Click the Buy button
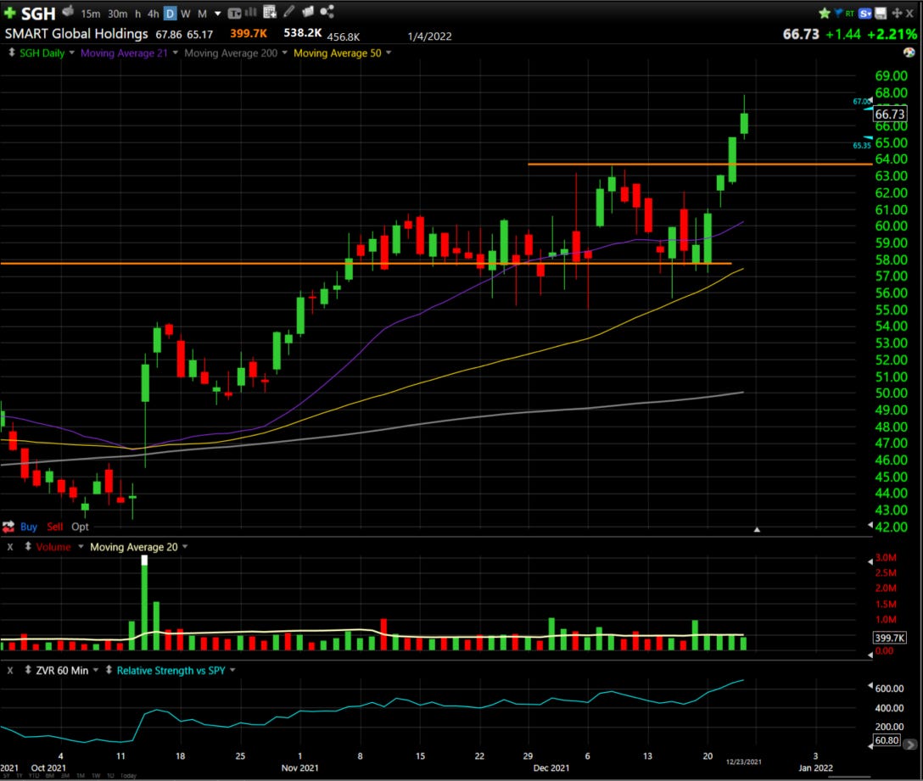Screen dimensions: 923x781 click(28, 527)
